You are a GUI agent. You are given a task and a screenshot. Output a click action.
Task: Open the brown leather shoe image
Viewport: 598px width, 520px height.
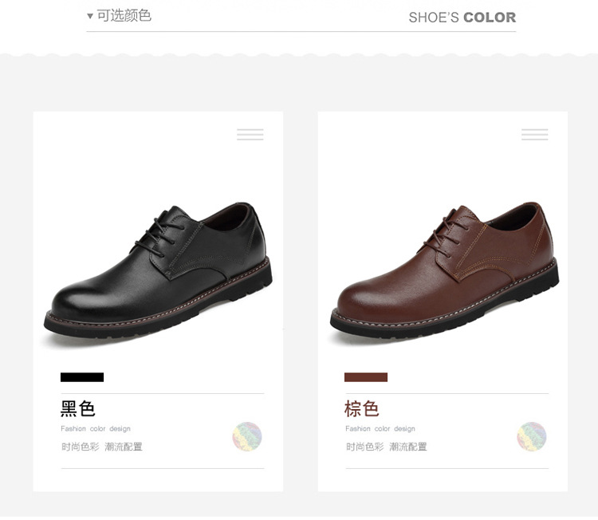[x=444, y=270]
